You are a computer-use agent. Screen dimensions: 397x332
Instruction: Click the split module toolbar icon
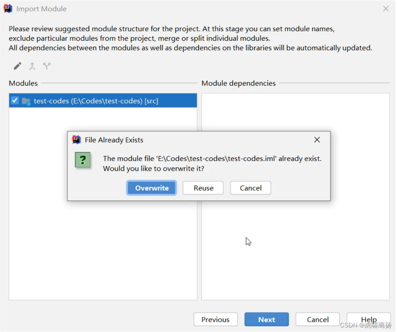click(47, 66)
